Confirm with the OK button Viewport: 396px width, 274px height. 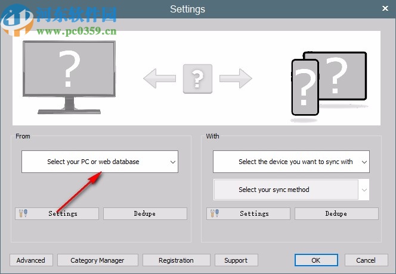coord(316,260)
